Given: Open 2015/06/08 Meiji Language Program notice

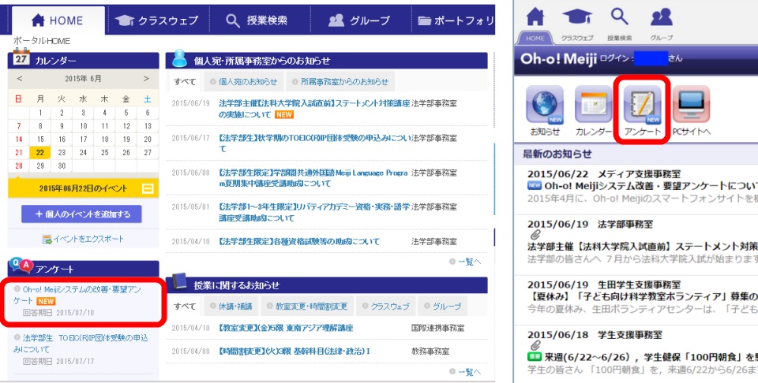Looking at the screenshot, I should click(x=313, y=178).
